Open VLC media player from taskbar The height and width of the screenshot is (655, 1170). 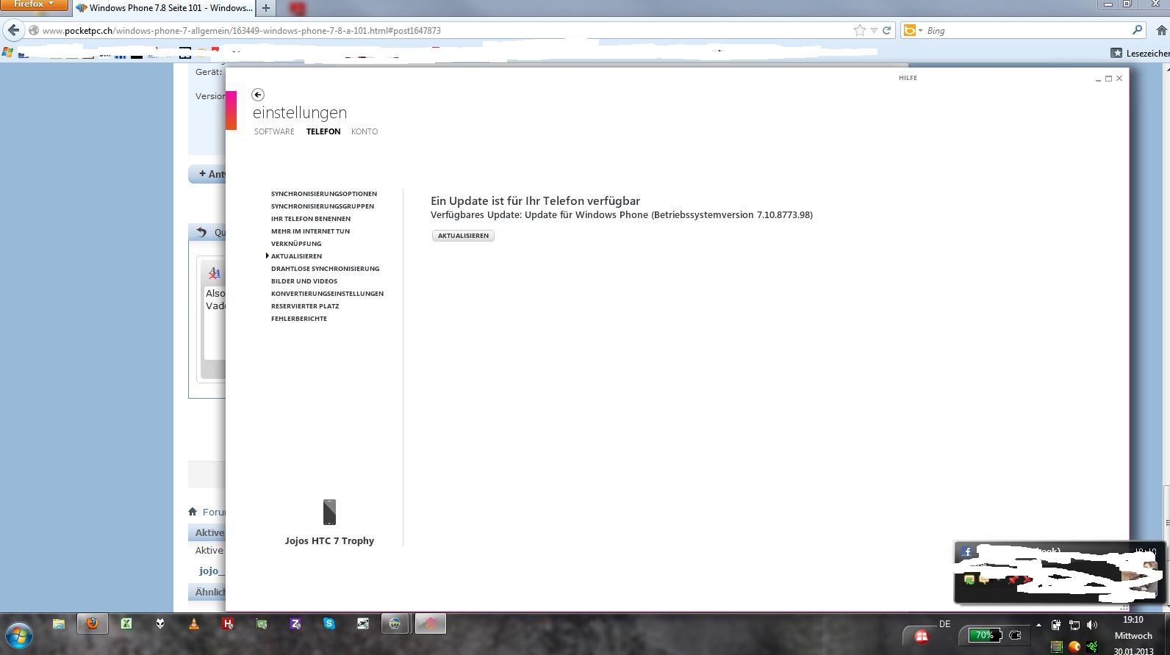(x=194, y=623)
